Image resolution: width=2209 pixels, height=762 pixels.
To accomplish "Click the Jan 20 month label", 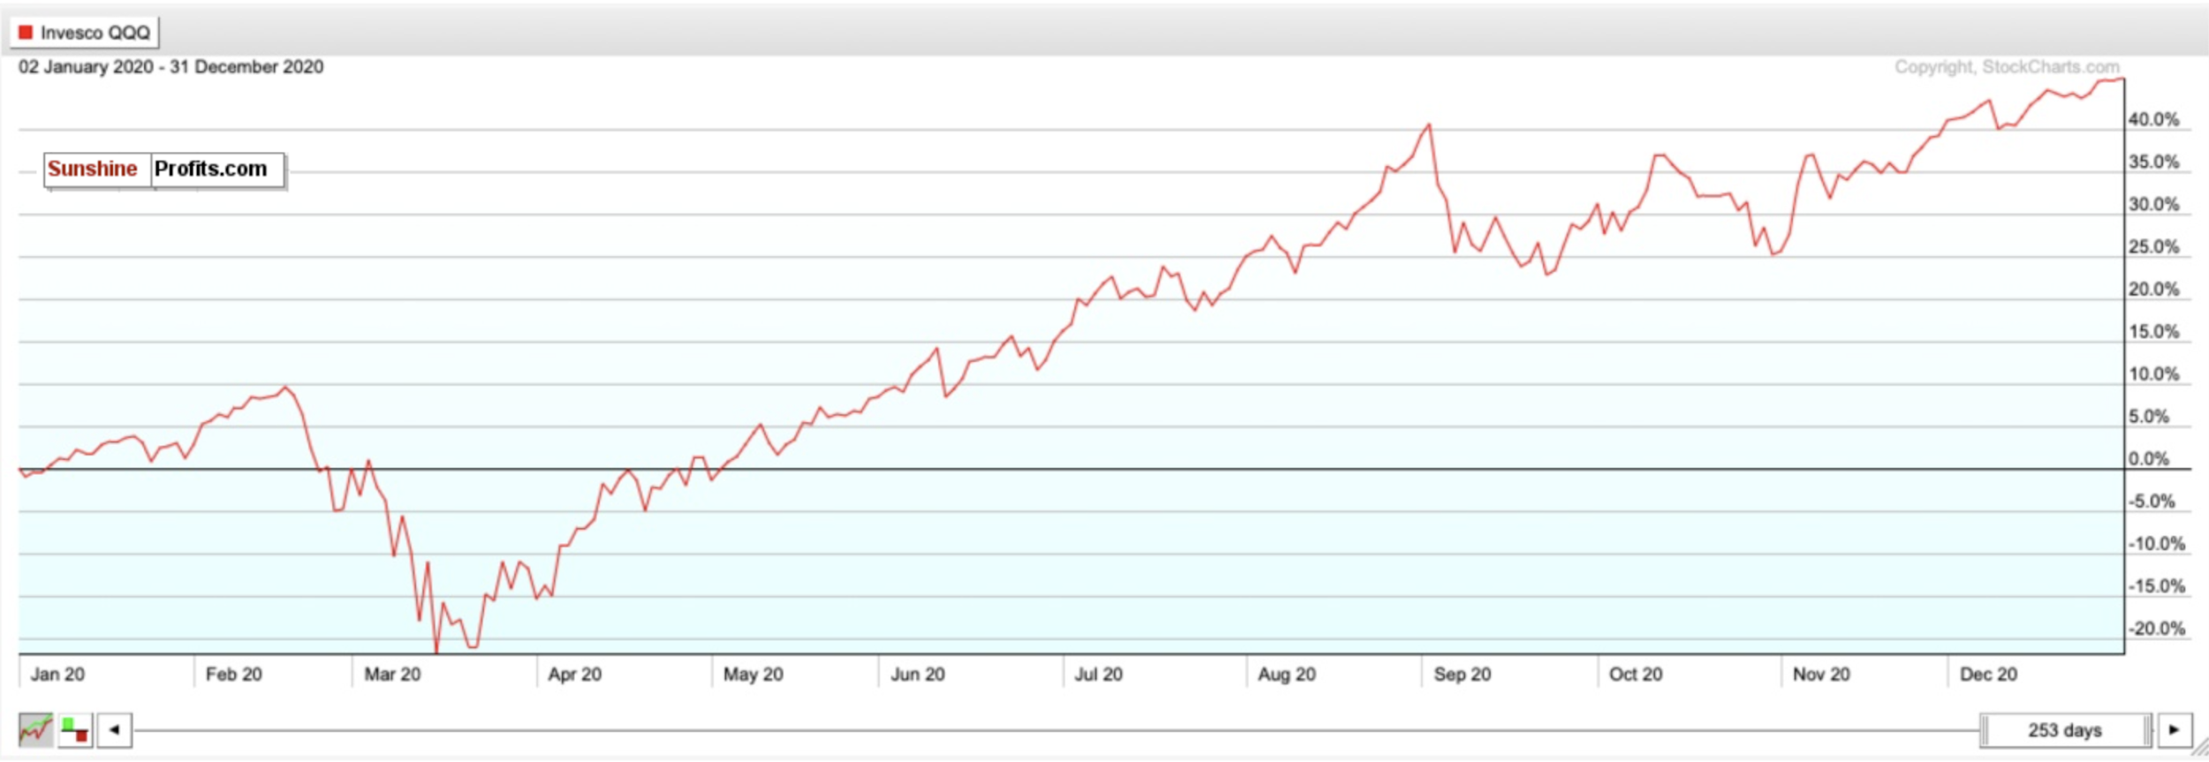I will (57, 675).
